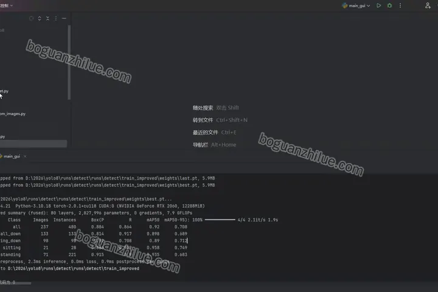Click the 100% progress bar in console
This screenshot has height=292, width=438.
220,220
